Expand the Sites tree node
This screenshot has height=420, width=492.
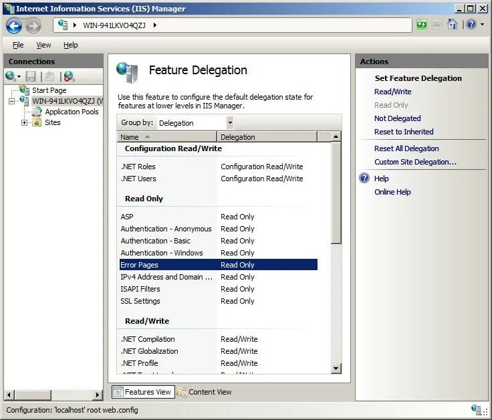(x=24, y=123)
